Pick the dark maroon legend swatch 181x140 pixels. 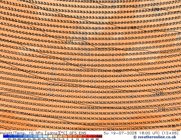point(100,136)
